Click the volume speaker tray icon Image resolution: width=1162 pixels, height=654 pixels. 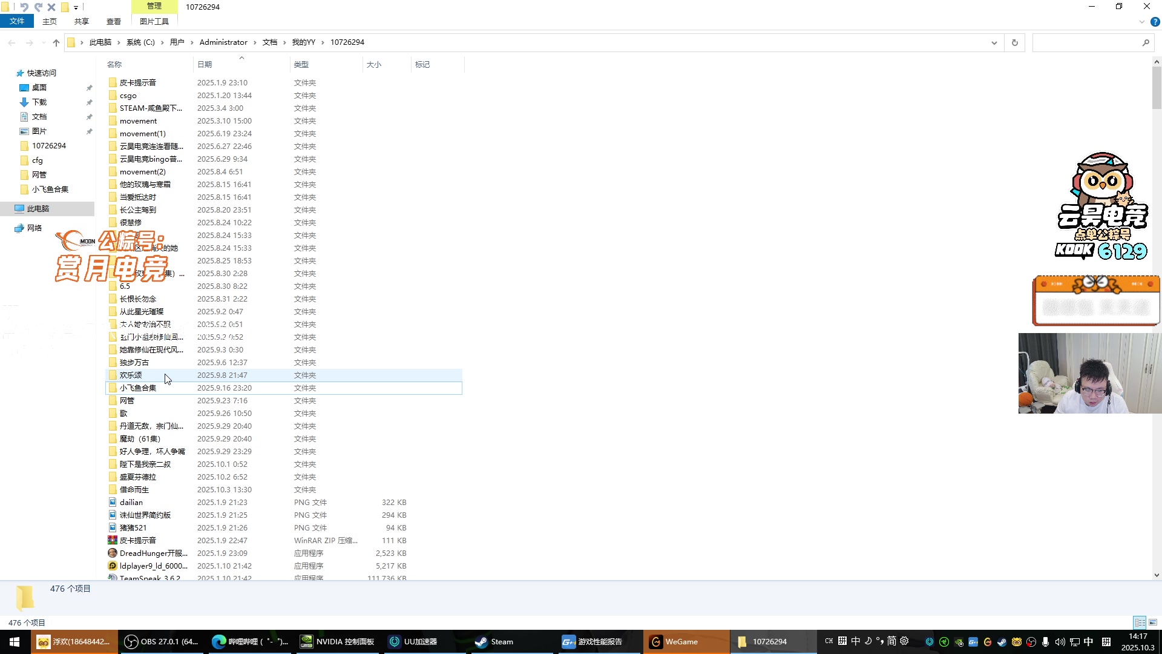pos(1060,642)
